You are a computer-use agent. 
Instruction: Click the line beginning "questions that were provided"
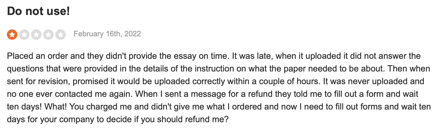(218, 69)
